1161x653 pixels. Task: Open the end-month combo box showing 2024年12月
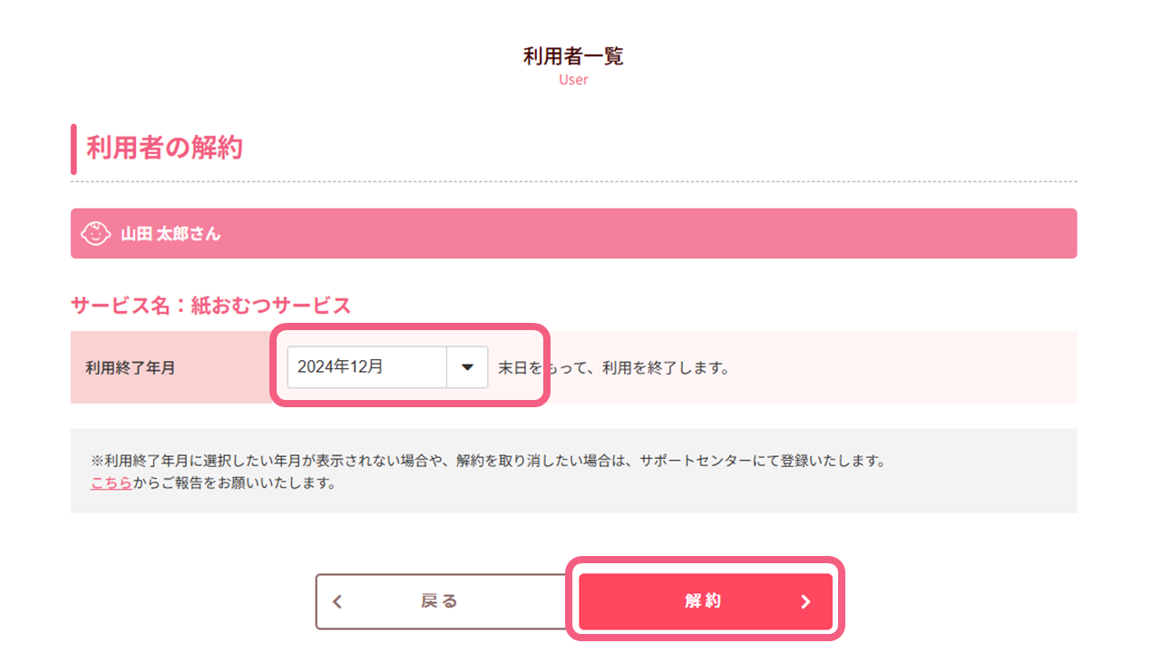tap(385, 366)
